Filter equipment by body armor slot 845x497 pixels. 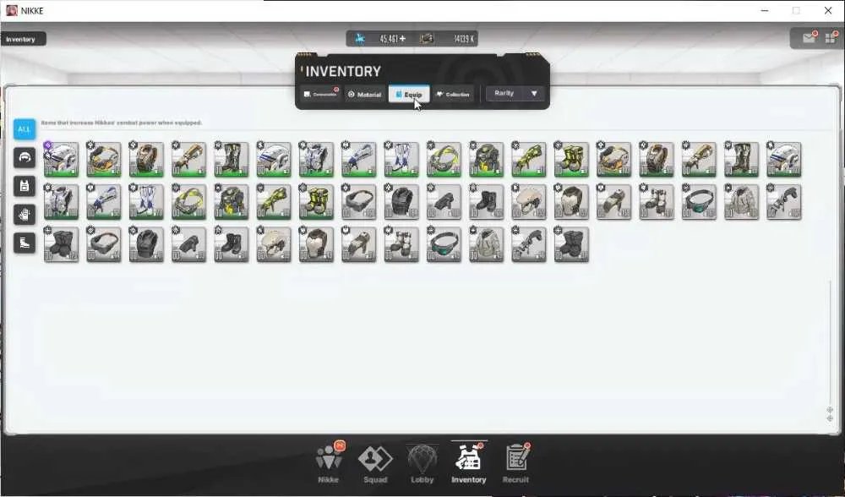click(25, 186)
